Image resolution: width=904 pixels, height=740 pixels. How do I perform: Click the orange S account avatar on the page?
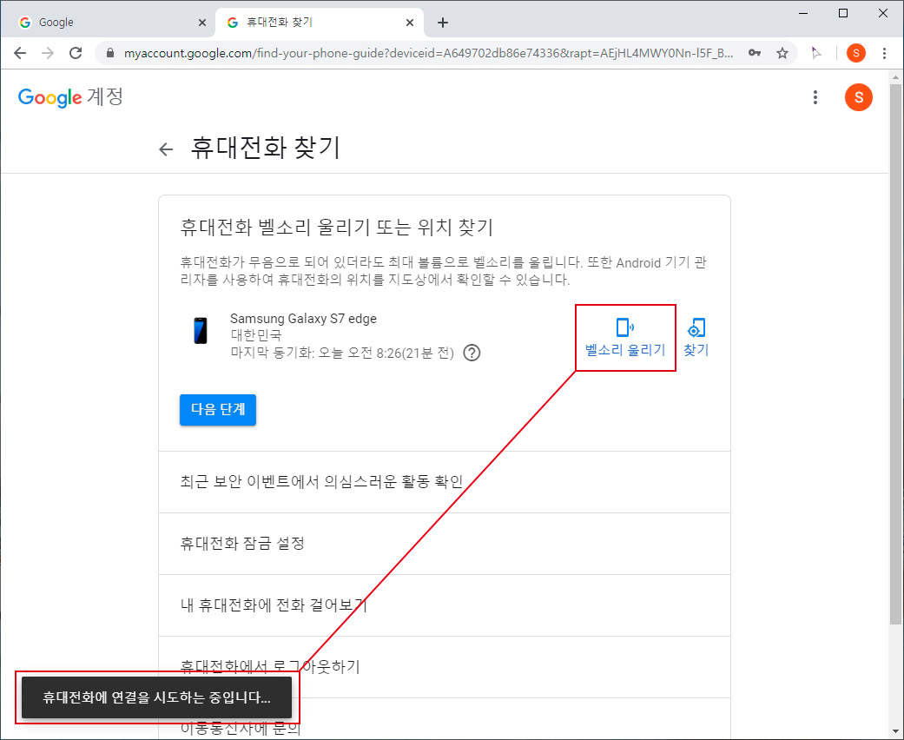coord(858,97)
